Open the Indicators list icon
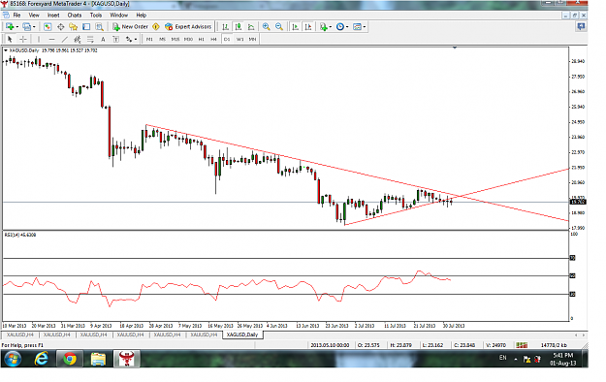The image size is (606, 382). point(324,27)
